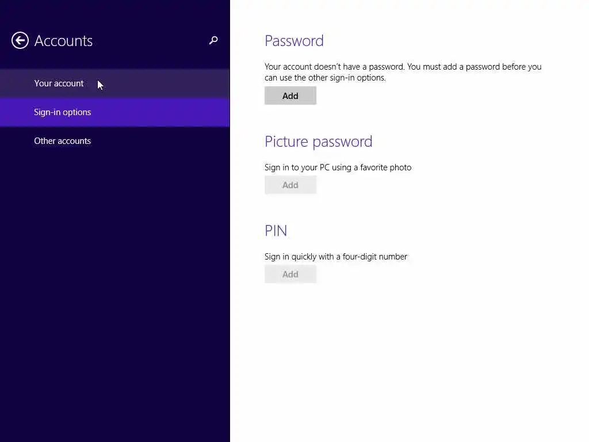The width and height of the screenshot is (589, 442).
Task: Add a password with the Add button
Action: point(290,96)
